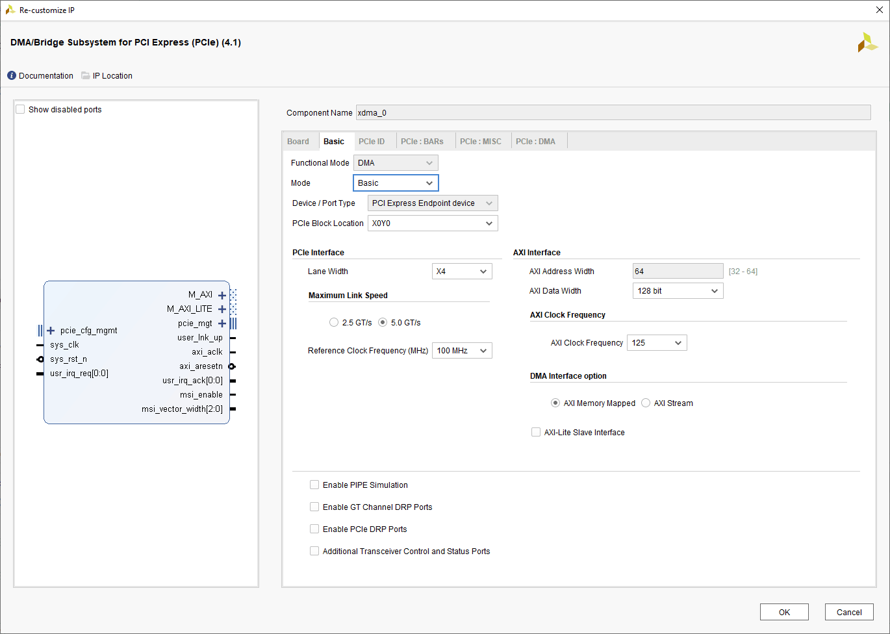The image size is (890, 634).
Task: Expand the pcie_cfg_mgmt port plus icon
Action: click(51, 331)
